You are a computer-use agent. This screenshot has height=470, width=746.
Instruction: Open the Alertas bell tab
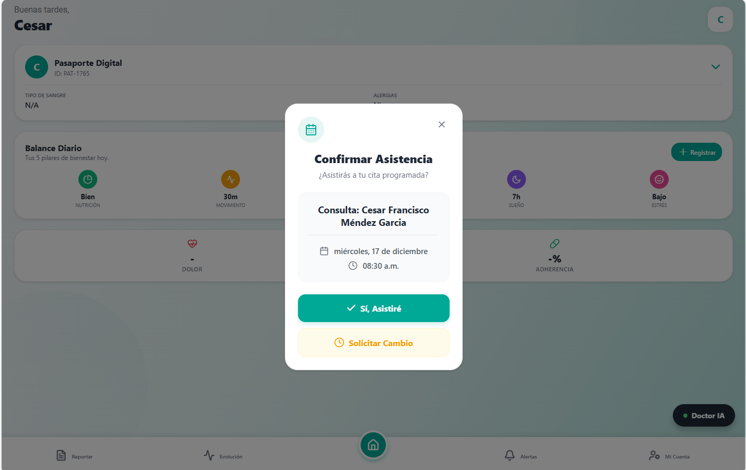(x=521, y=456)
